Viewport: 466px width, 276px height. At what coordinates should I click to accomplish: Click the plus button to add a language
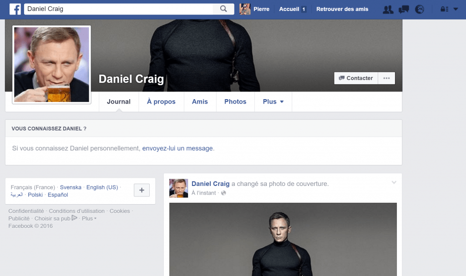pyautogui.click(x=142, y=190)
